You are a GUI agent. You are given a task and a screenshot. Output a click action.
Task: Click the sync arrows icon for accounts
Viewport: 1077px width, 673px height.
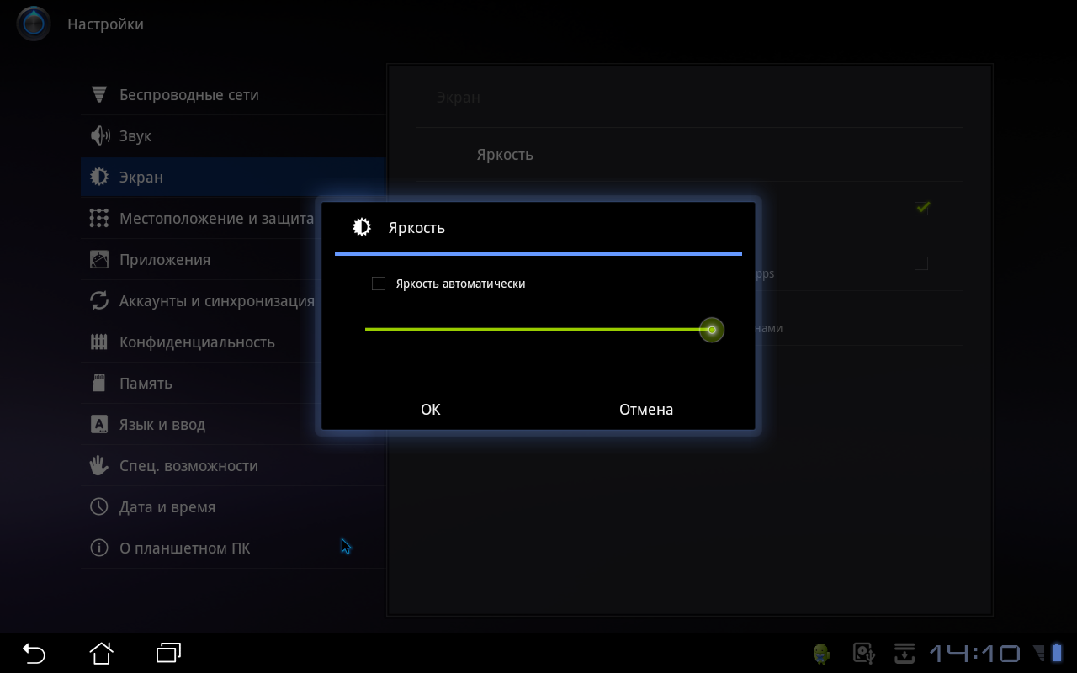click(x=99, y=301)
